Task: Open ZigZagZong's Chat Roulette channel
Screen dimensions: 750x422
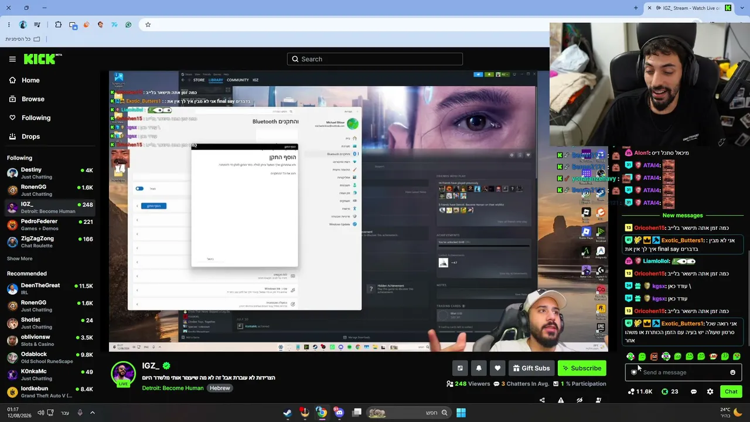Action: [x=50, y=242]
